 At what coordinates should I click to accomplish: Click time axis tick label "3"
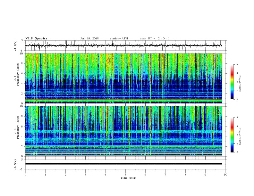point(85,175)
